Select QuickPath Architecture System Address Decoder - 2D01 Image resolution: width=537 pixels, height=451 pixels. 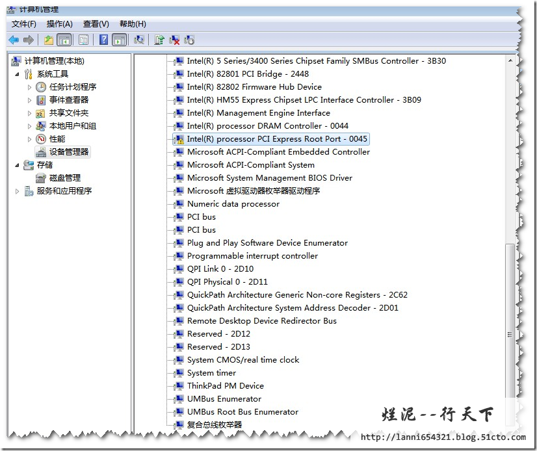(293, 308)
